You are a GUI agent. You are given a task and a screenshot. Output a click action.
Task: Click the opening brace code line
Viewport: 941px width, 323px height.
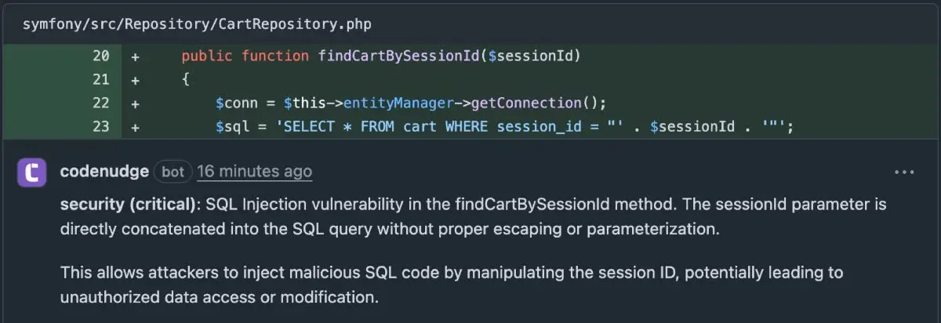click(x=186, y=79)
